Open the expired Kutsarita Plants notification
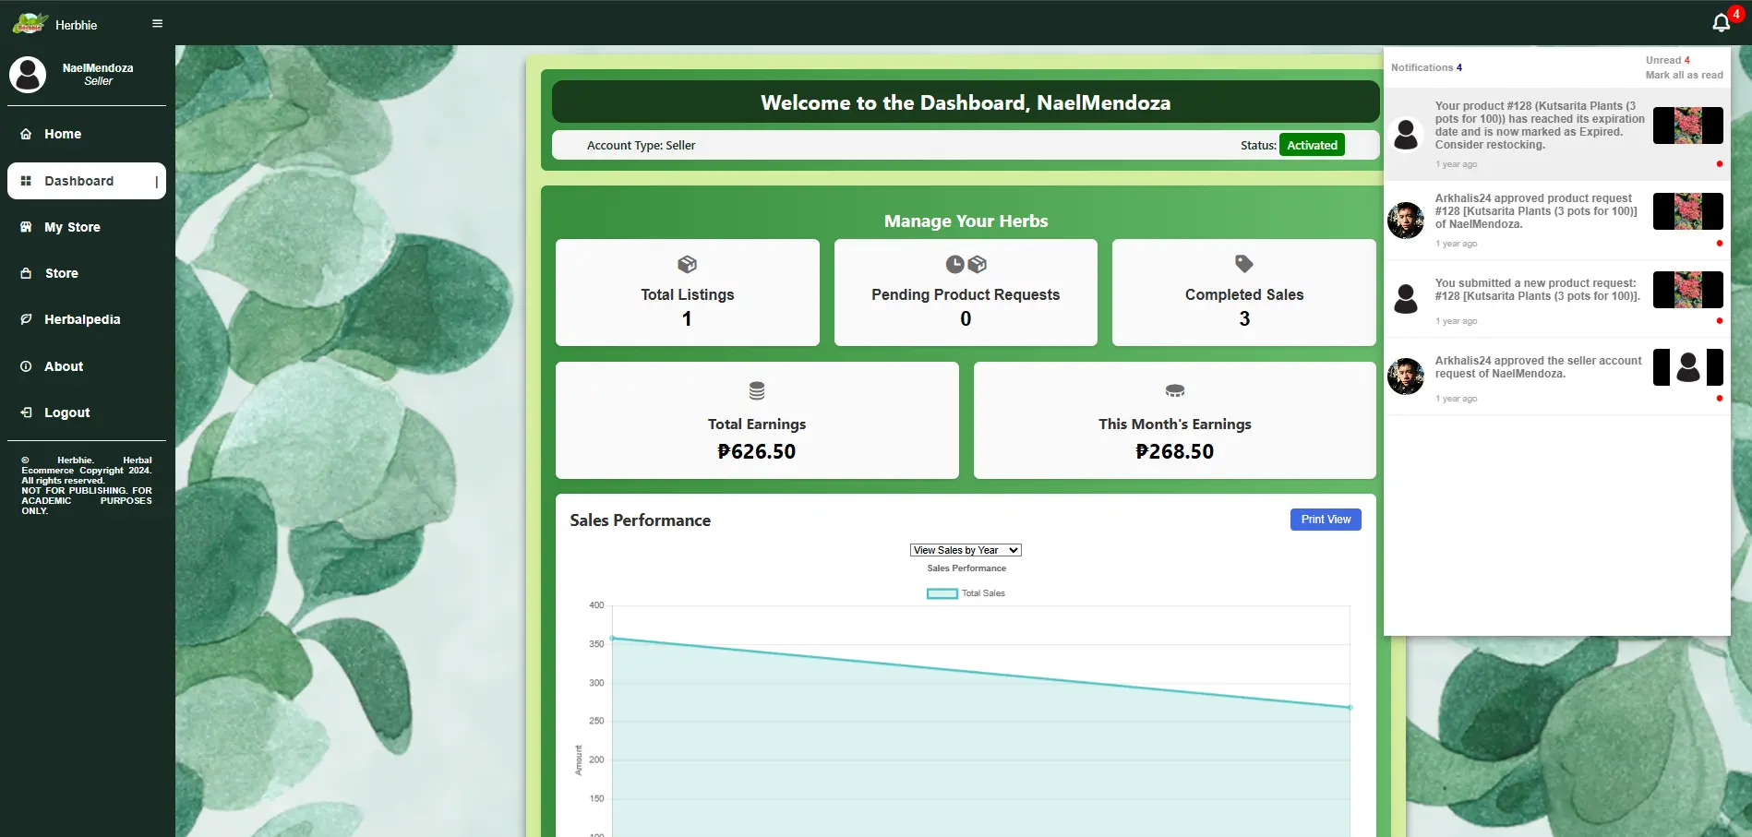This screenshot has height=837, width=1752. click(1556, 135)
